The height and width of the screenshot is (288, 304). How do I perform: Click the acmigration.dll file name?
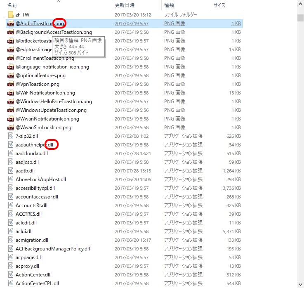pos(32,240)
